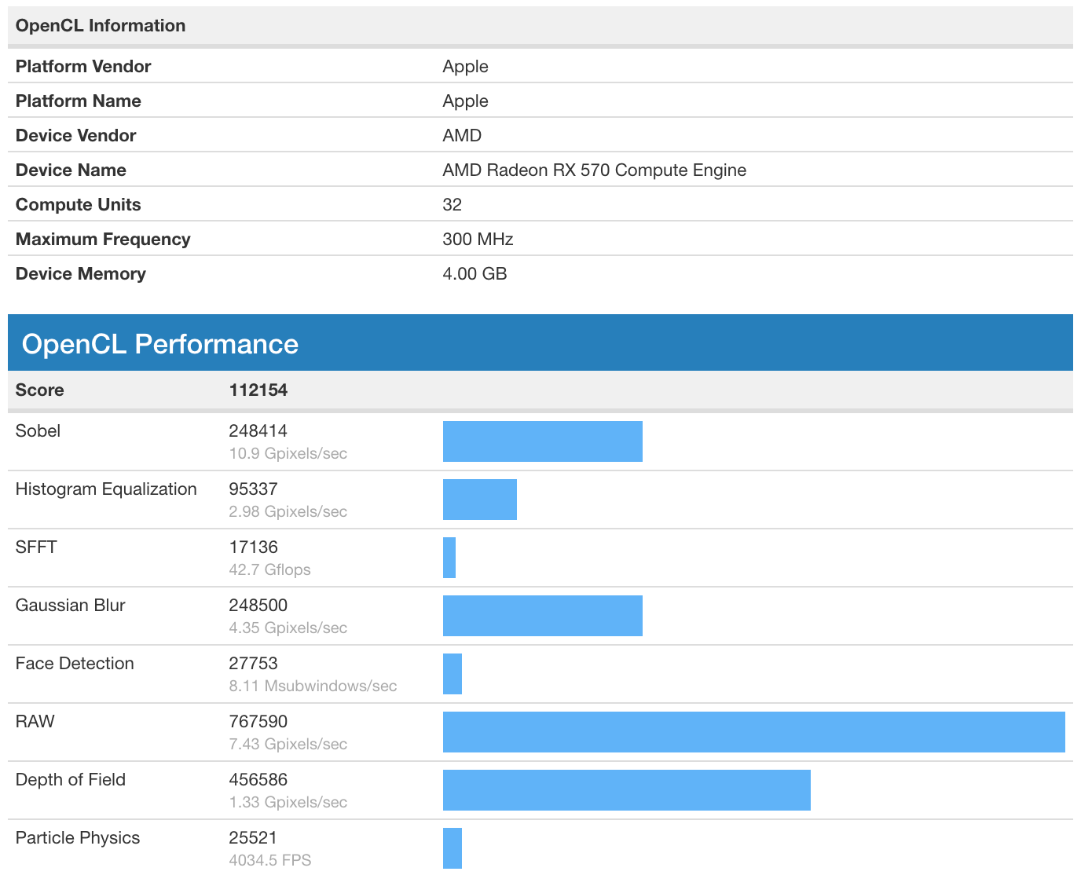The height and width of the screenshot is (875, 1081).
Task: Click the 42.7 Gflops value
Action: (x=270, y=569)
